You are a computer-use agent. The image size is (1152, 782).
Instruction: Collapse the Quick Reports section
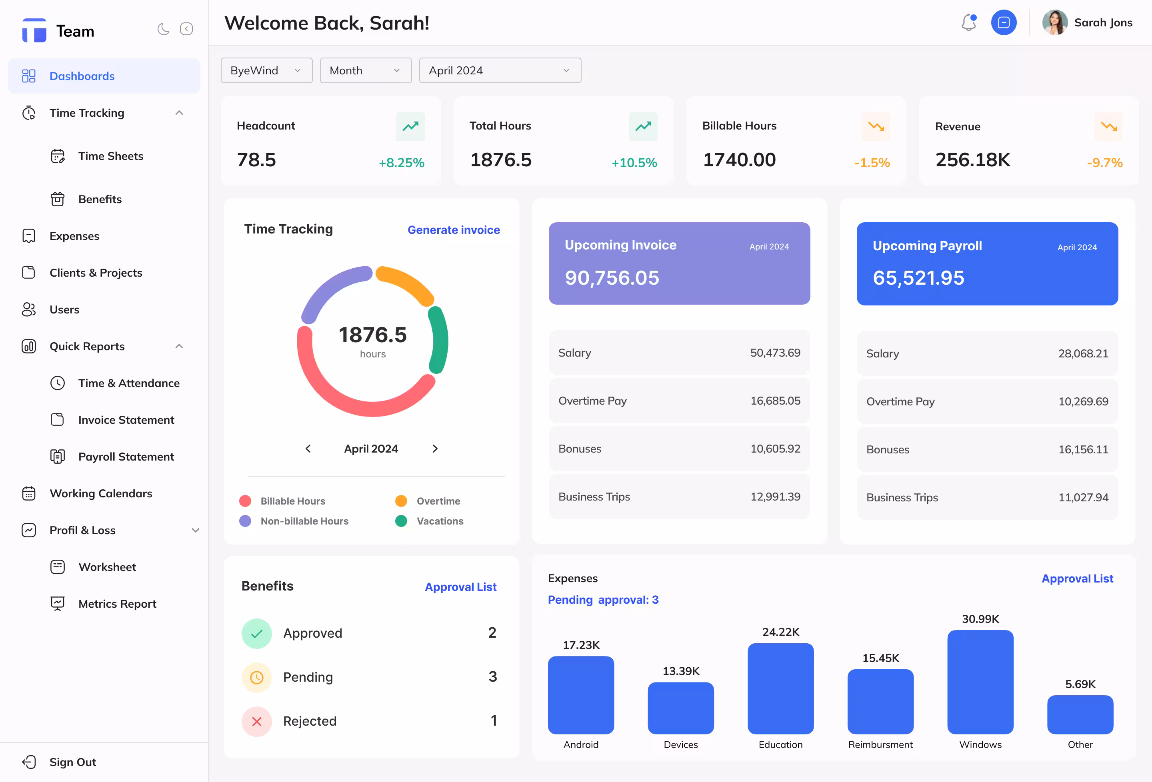click(179, 346)
